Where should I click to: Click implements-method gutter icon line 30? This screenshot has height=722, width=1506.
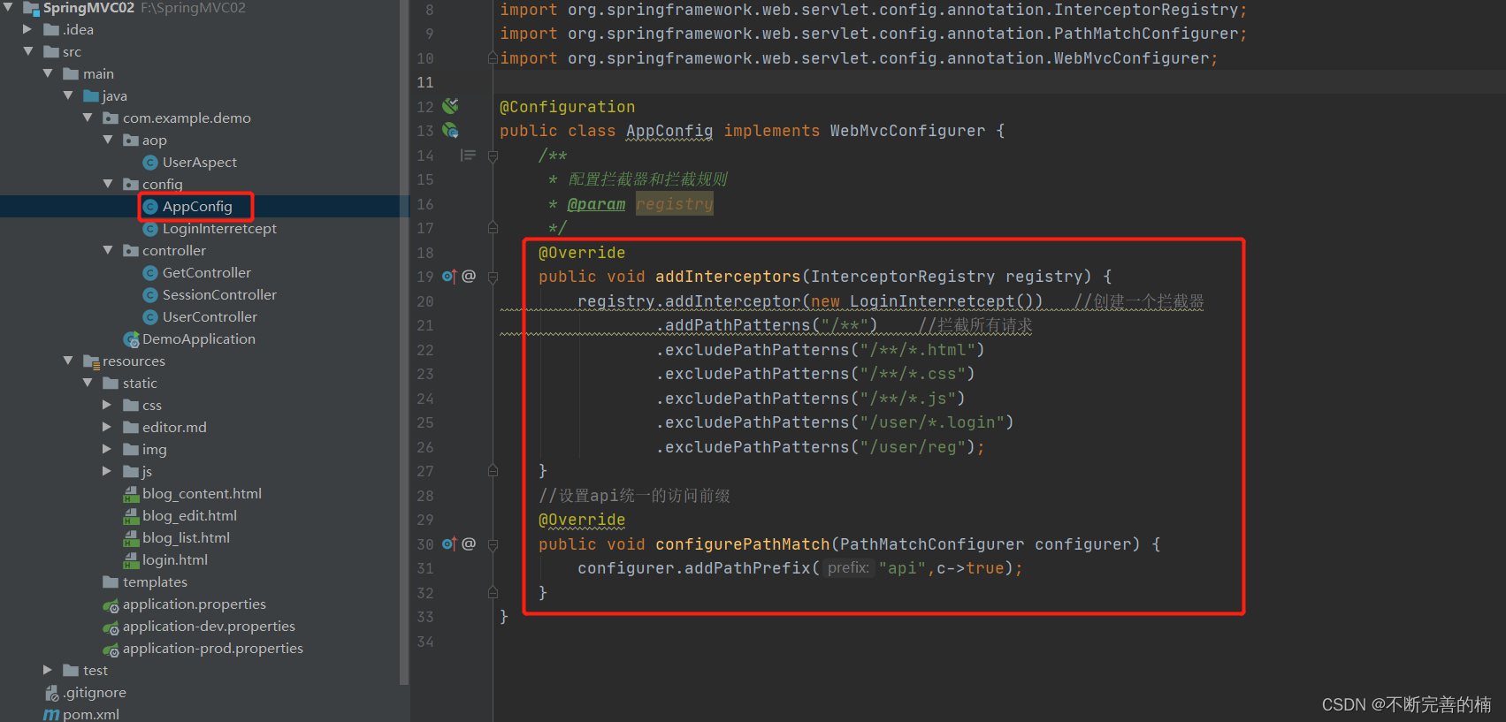click(x=449, y=543)
